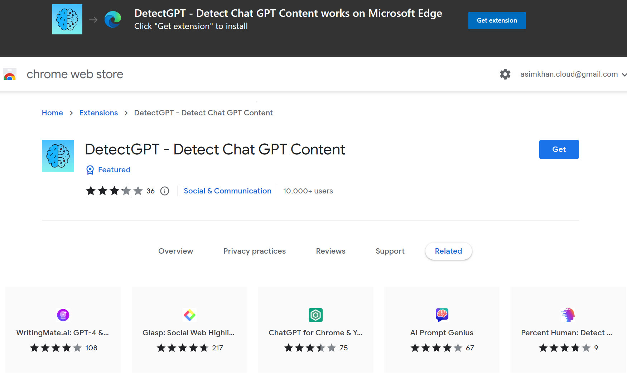Image resolution: width=627 pixels, height=374 pixels.
Task: Open the ChatGPT for Chrome hexagon icon
Action: coord(315,315)
